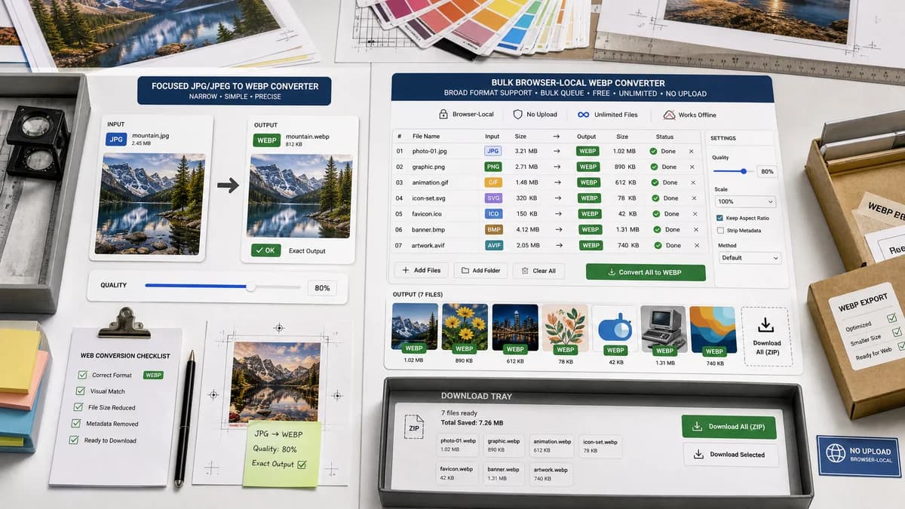Click the globe icon on No Upload sticker
This screenshot has width=905, height=509.
[835, 453]
